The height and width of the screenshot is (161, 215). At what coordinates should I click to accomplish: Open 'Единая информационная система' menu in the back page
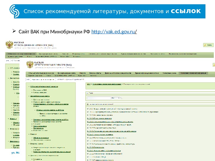[x=133, y=54]
